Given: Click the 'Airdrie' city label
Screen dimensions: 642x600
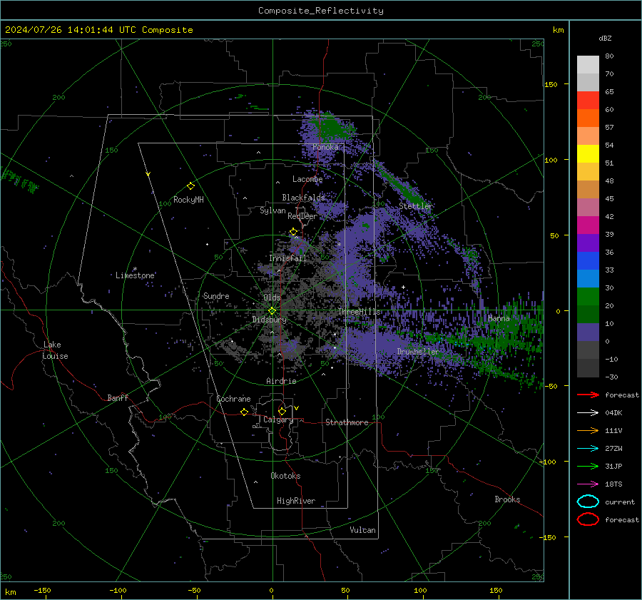Looking at the screenshot, I should (281, 381).
